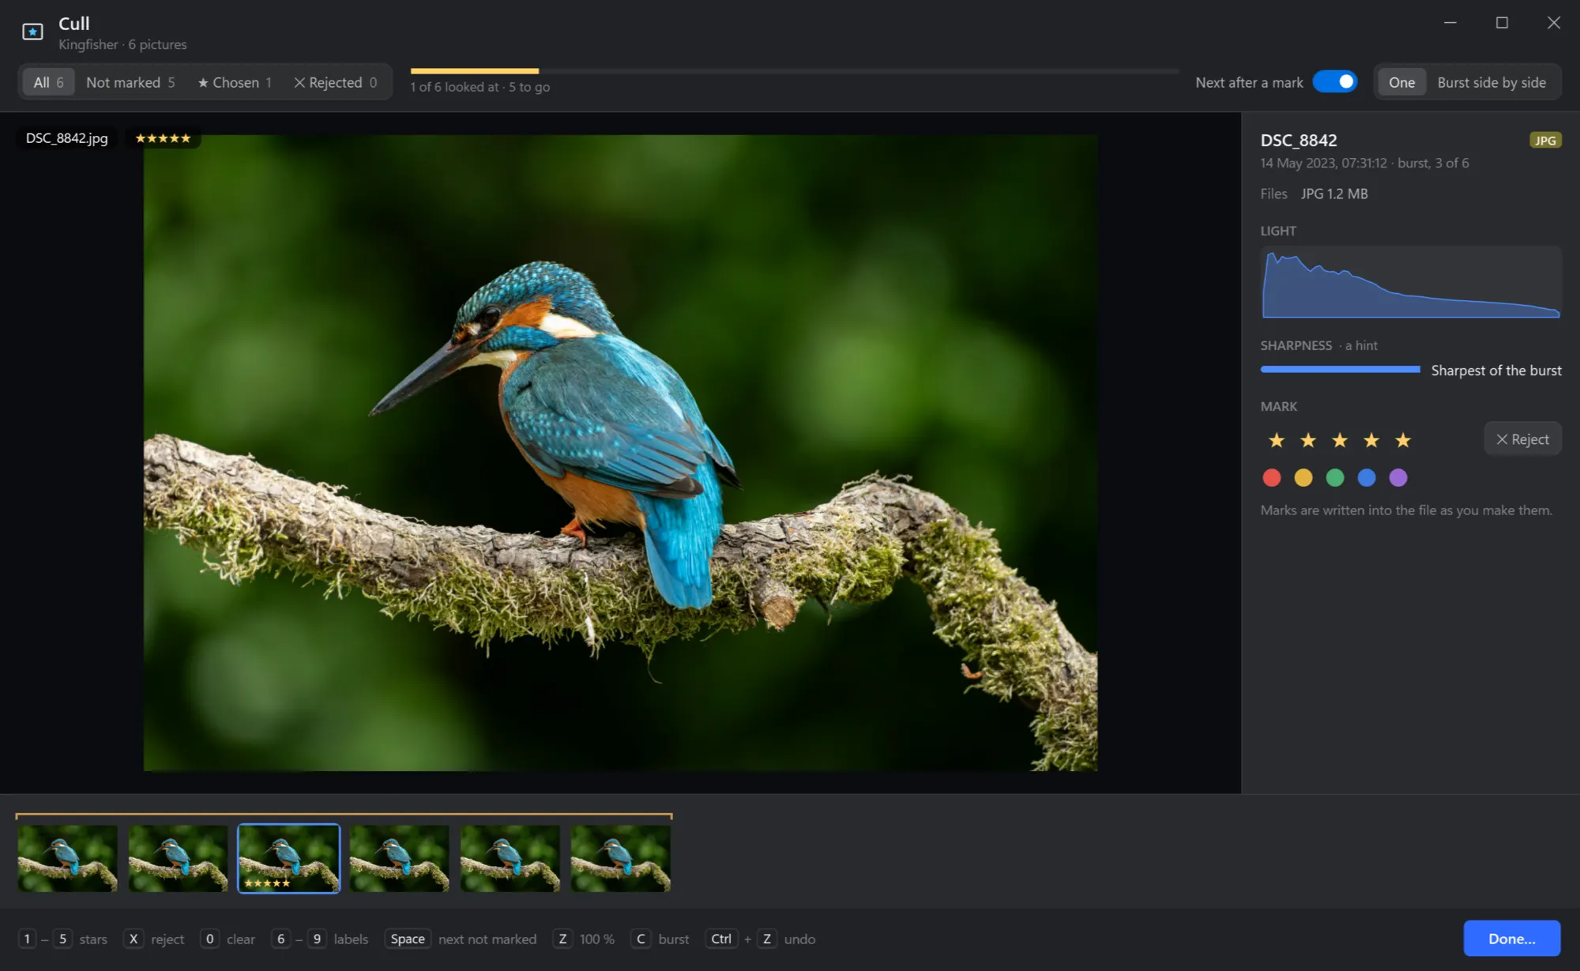Screen dimensions: 1580x971
Task: Filter by Not marked pictures
Action: [130, 82]
